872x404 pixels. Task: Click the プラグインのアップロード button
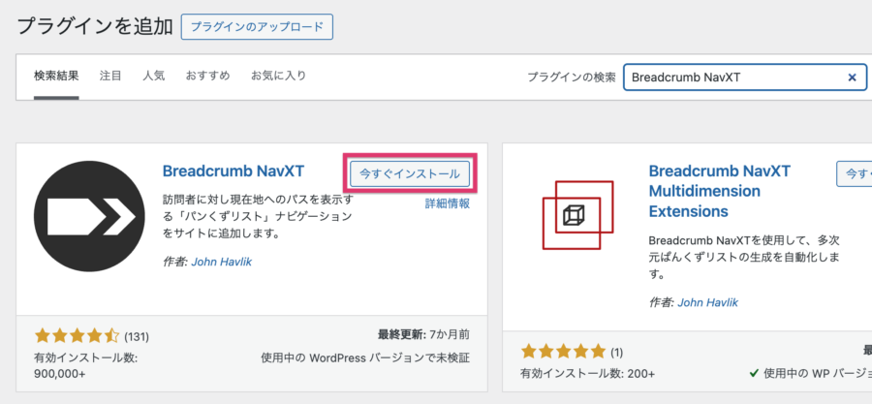[257, 26]
